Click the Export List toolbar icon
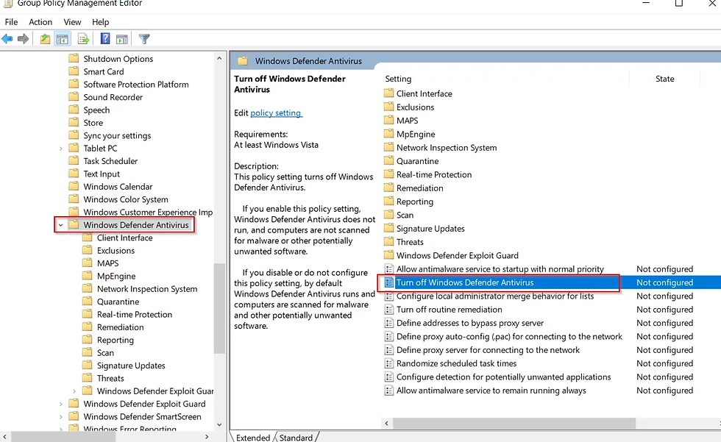721x442 pixels. tap(83, 39)
